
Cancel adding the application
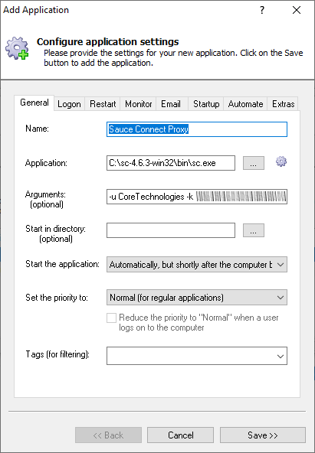click(x=181, y=435)
